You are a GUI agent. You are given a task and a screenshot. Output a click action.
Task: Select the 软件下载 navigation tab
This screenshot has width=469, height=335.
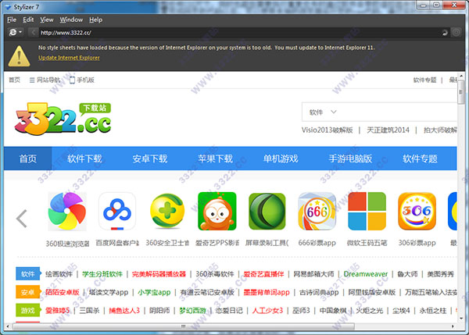click(84, 159)
